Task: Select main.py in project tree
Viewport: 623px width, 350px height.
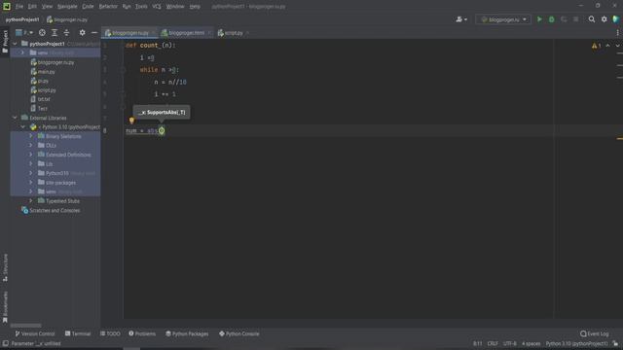Action: (x=46, y=72)
